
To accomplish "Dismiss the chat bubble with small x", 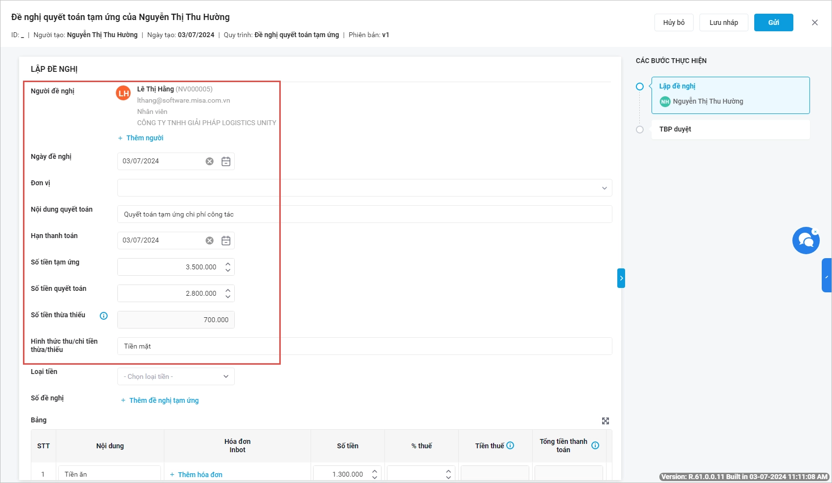I will 815,232.
